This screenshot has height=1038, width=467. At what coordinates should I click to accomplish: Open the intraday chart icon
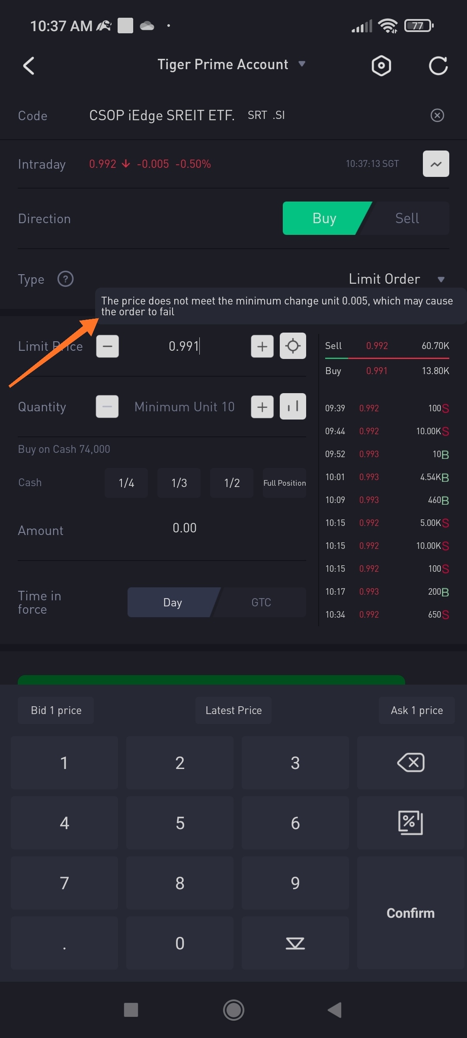[x=436, y=164]
